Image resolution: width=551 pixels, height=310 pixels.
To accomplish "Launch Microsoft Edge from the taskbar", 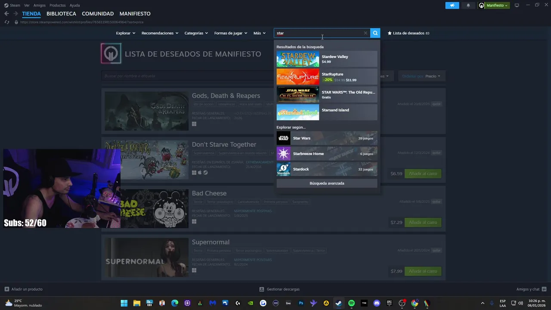I will (175, 303).
